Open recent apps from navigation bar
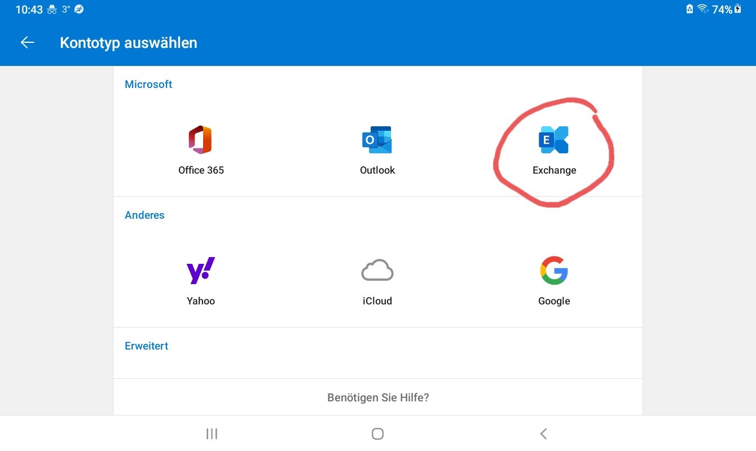 point(212,434)
